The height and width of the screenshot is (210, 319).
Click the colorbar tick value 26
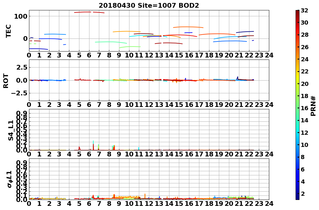coord(304,47)
